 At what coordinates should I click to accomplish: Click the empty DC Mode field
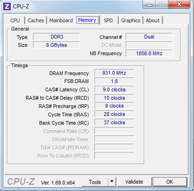pos(149,45)
